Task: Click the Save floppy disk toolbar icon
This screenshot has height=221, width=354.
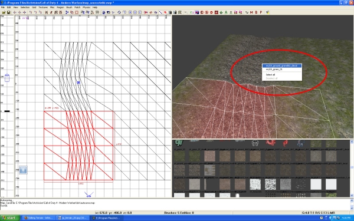Action: [9, 12]
